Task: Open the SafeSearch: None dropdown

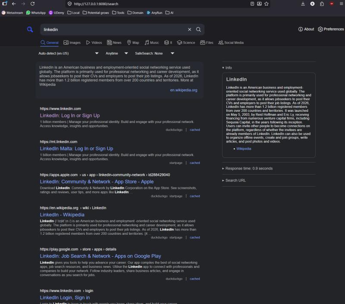Action: (x=154, y=53)
